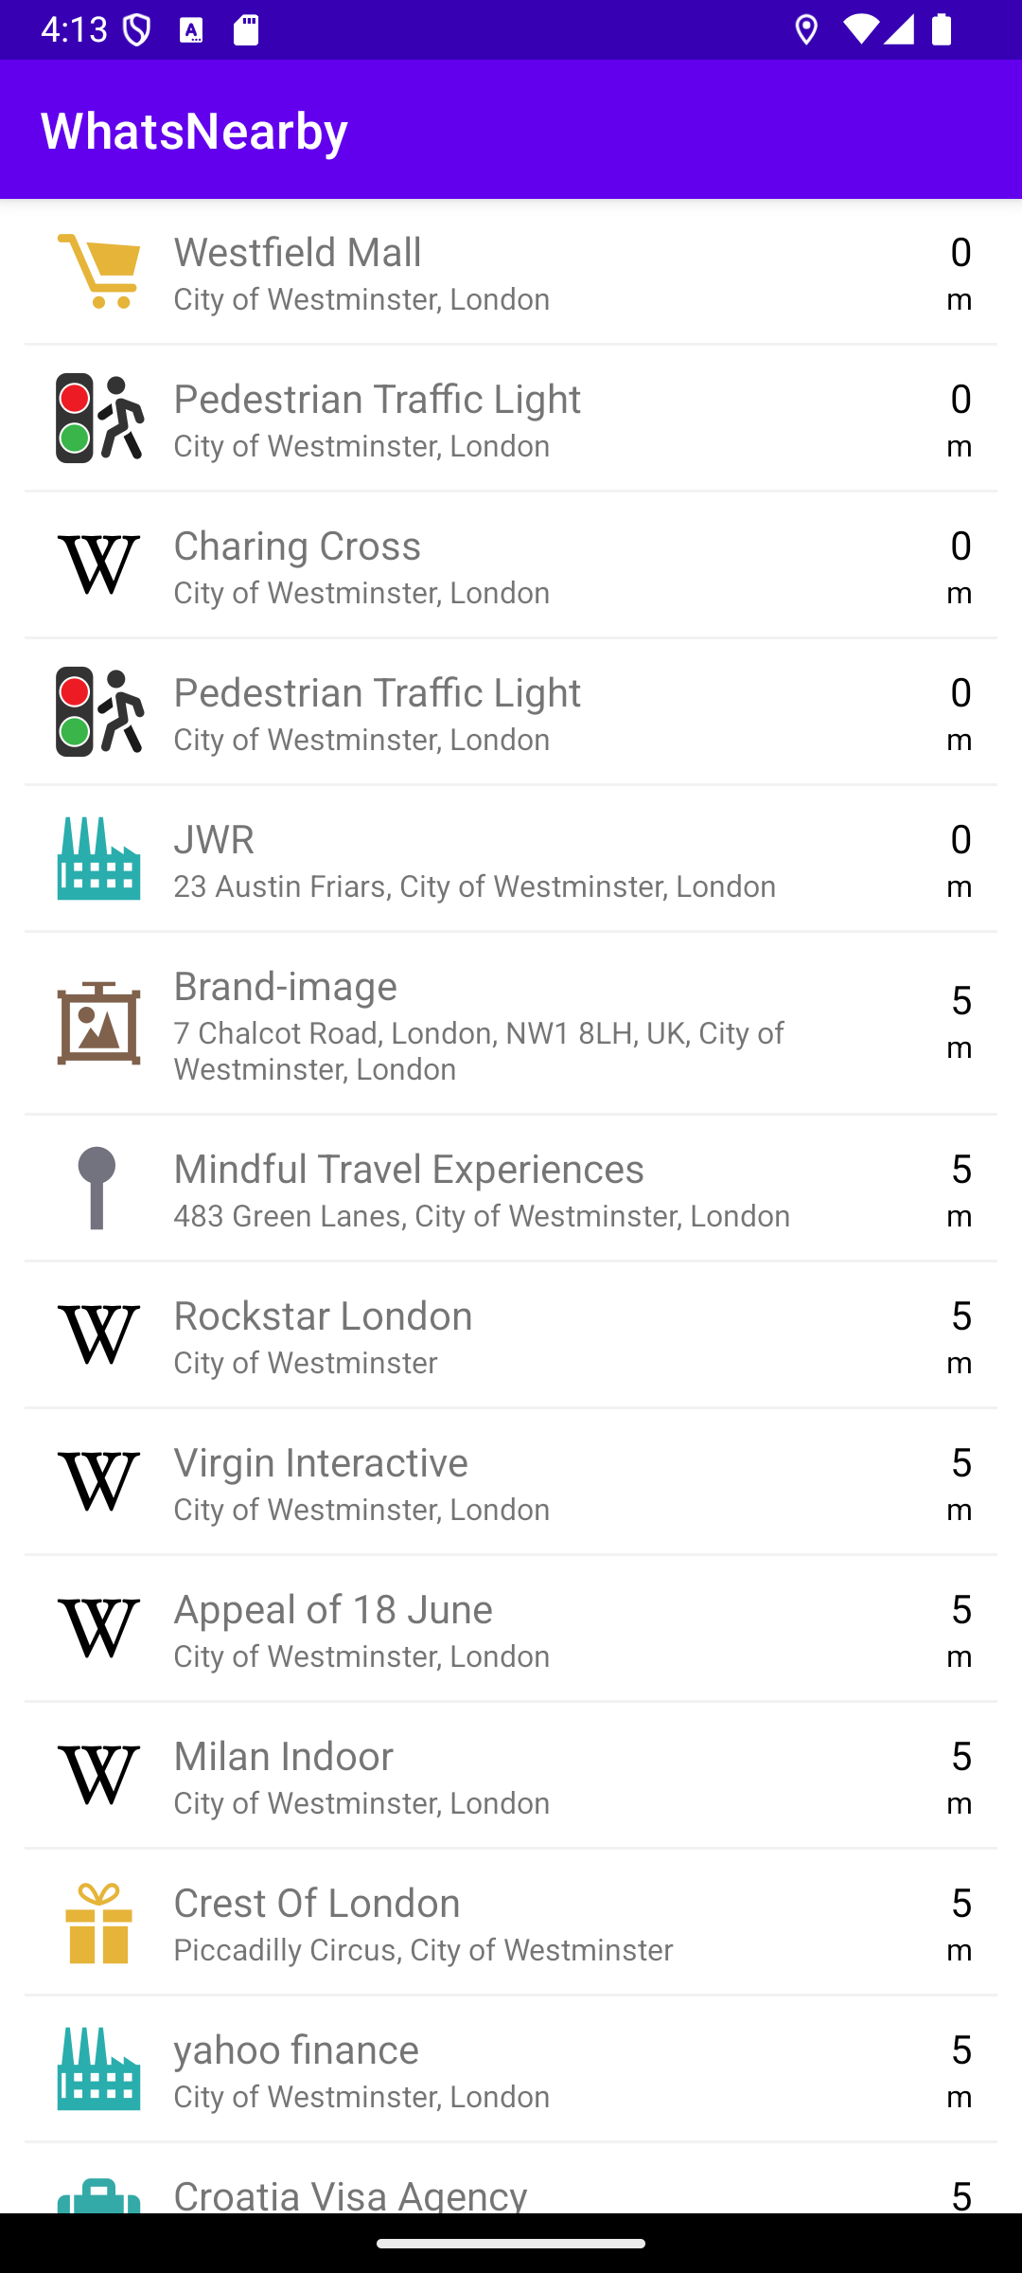Open the Virgin Interactive entry

[x=511, y=1482]
